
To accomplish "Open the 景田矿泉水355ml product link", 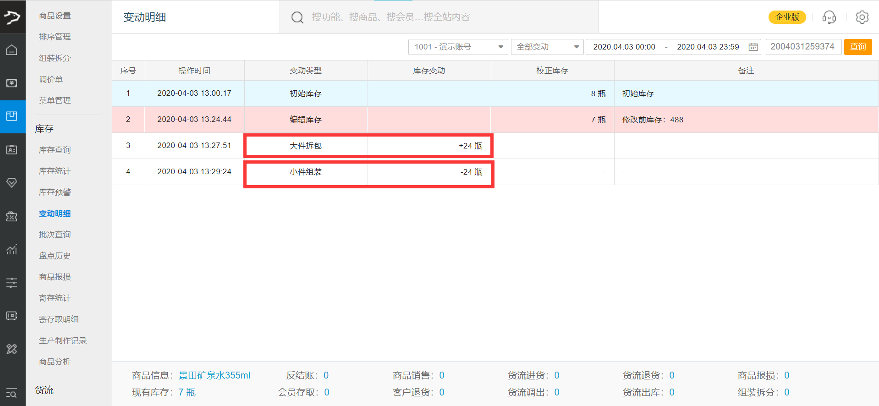I will 214,375.
